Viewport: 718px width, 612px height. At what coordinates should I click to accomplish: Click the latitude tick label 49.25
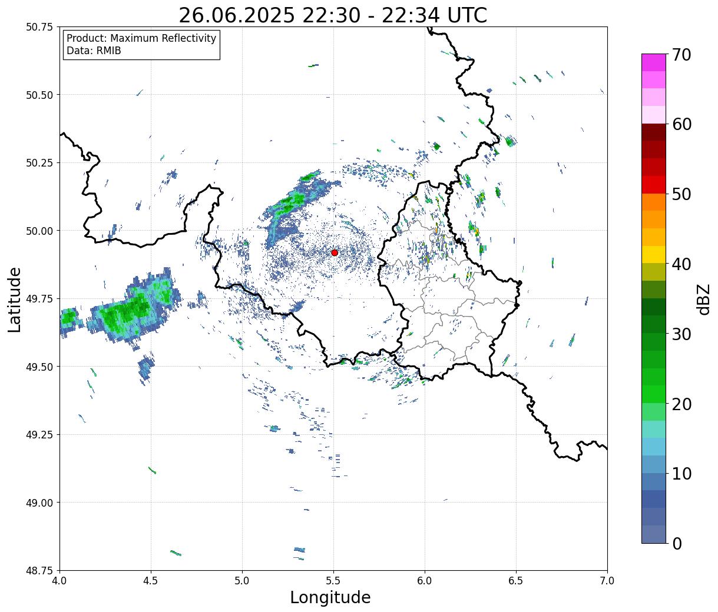39,435
